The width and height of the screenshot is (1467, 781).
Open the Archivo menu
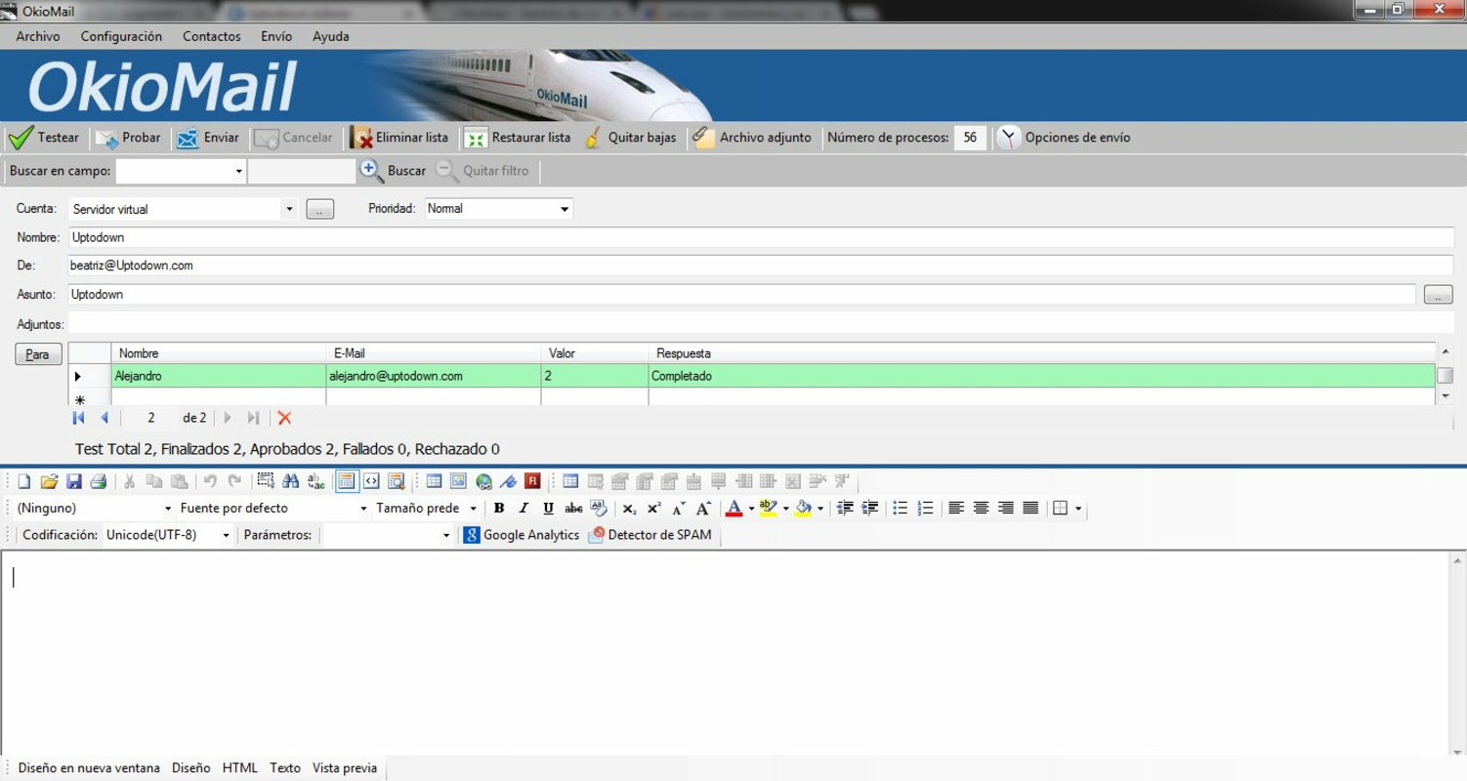[x=38, y=36]
